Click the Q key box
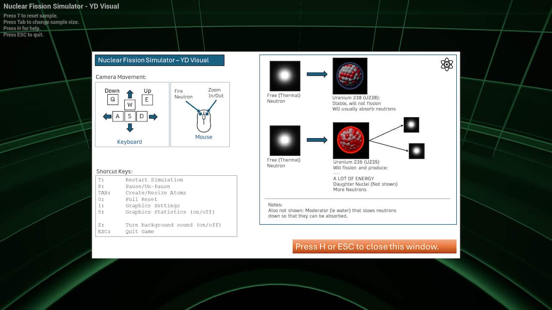Screen dimensions: 552x310 113,99
